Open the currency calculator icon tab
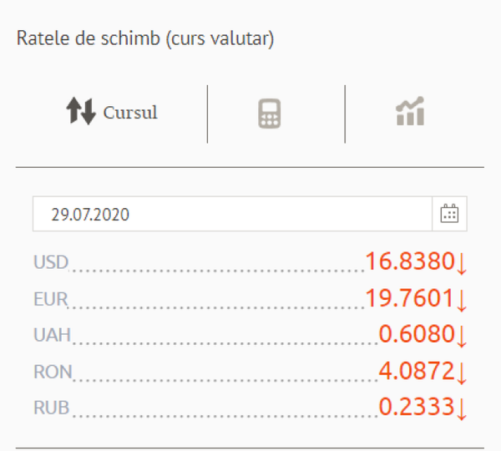Viewport: 501px width, 451px height. point(270,114)
